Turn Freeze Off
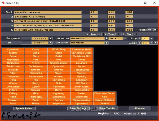Image resolution: width=159 pixels, height=121 pixels. [154, 30]
